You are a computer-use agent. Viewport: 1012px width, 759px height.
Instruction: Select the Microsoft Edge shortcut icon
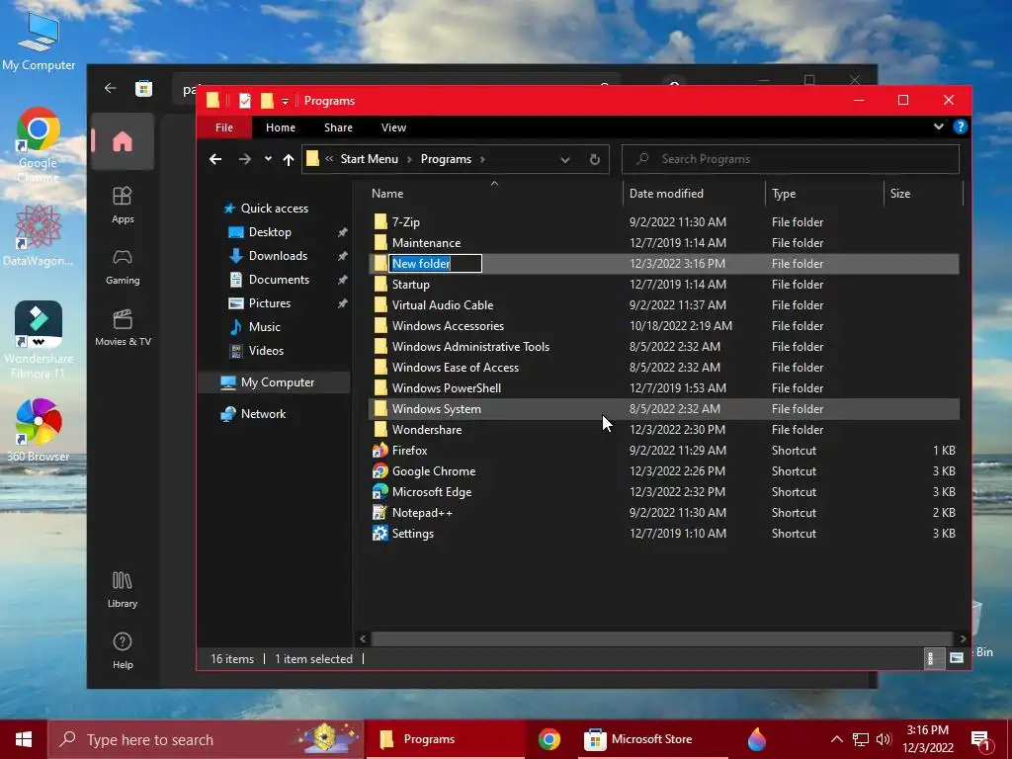pos(380,492)
